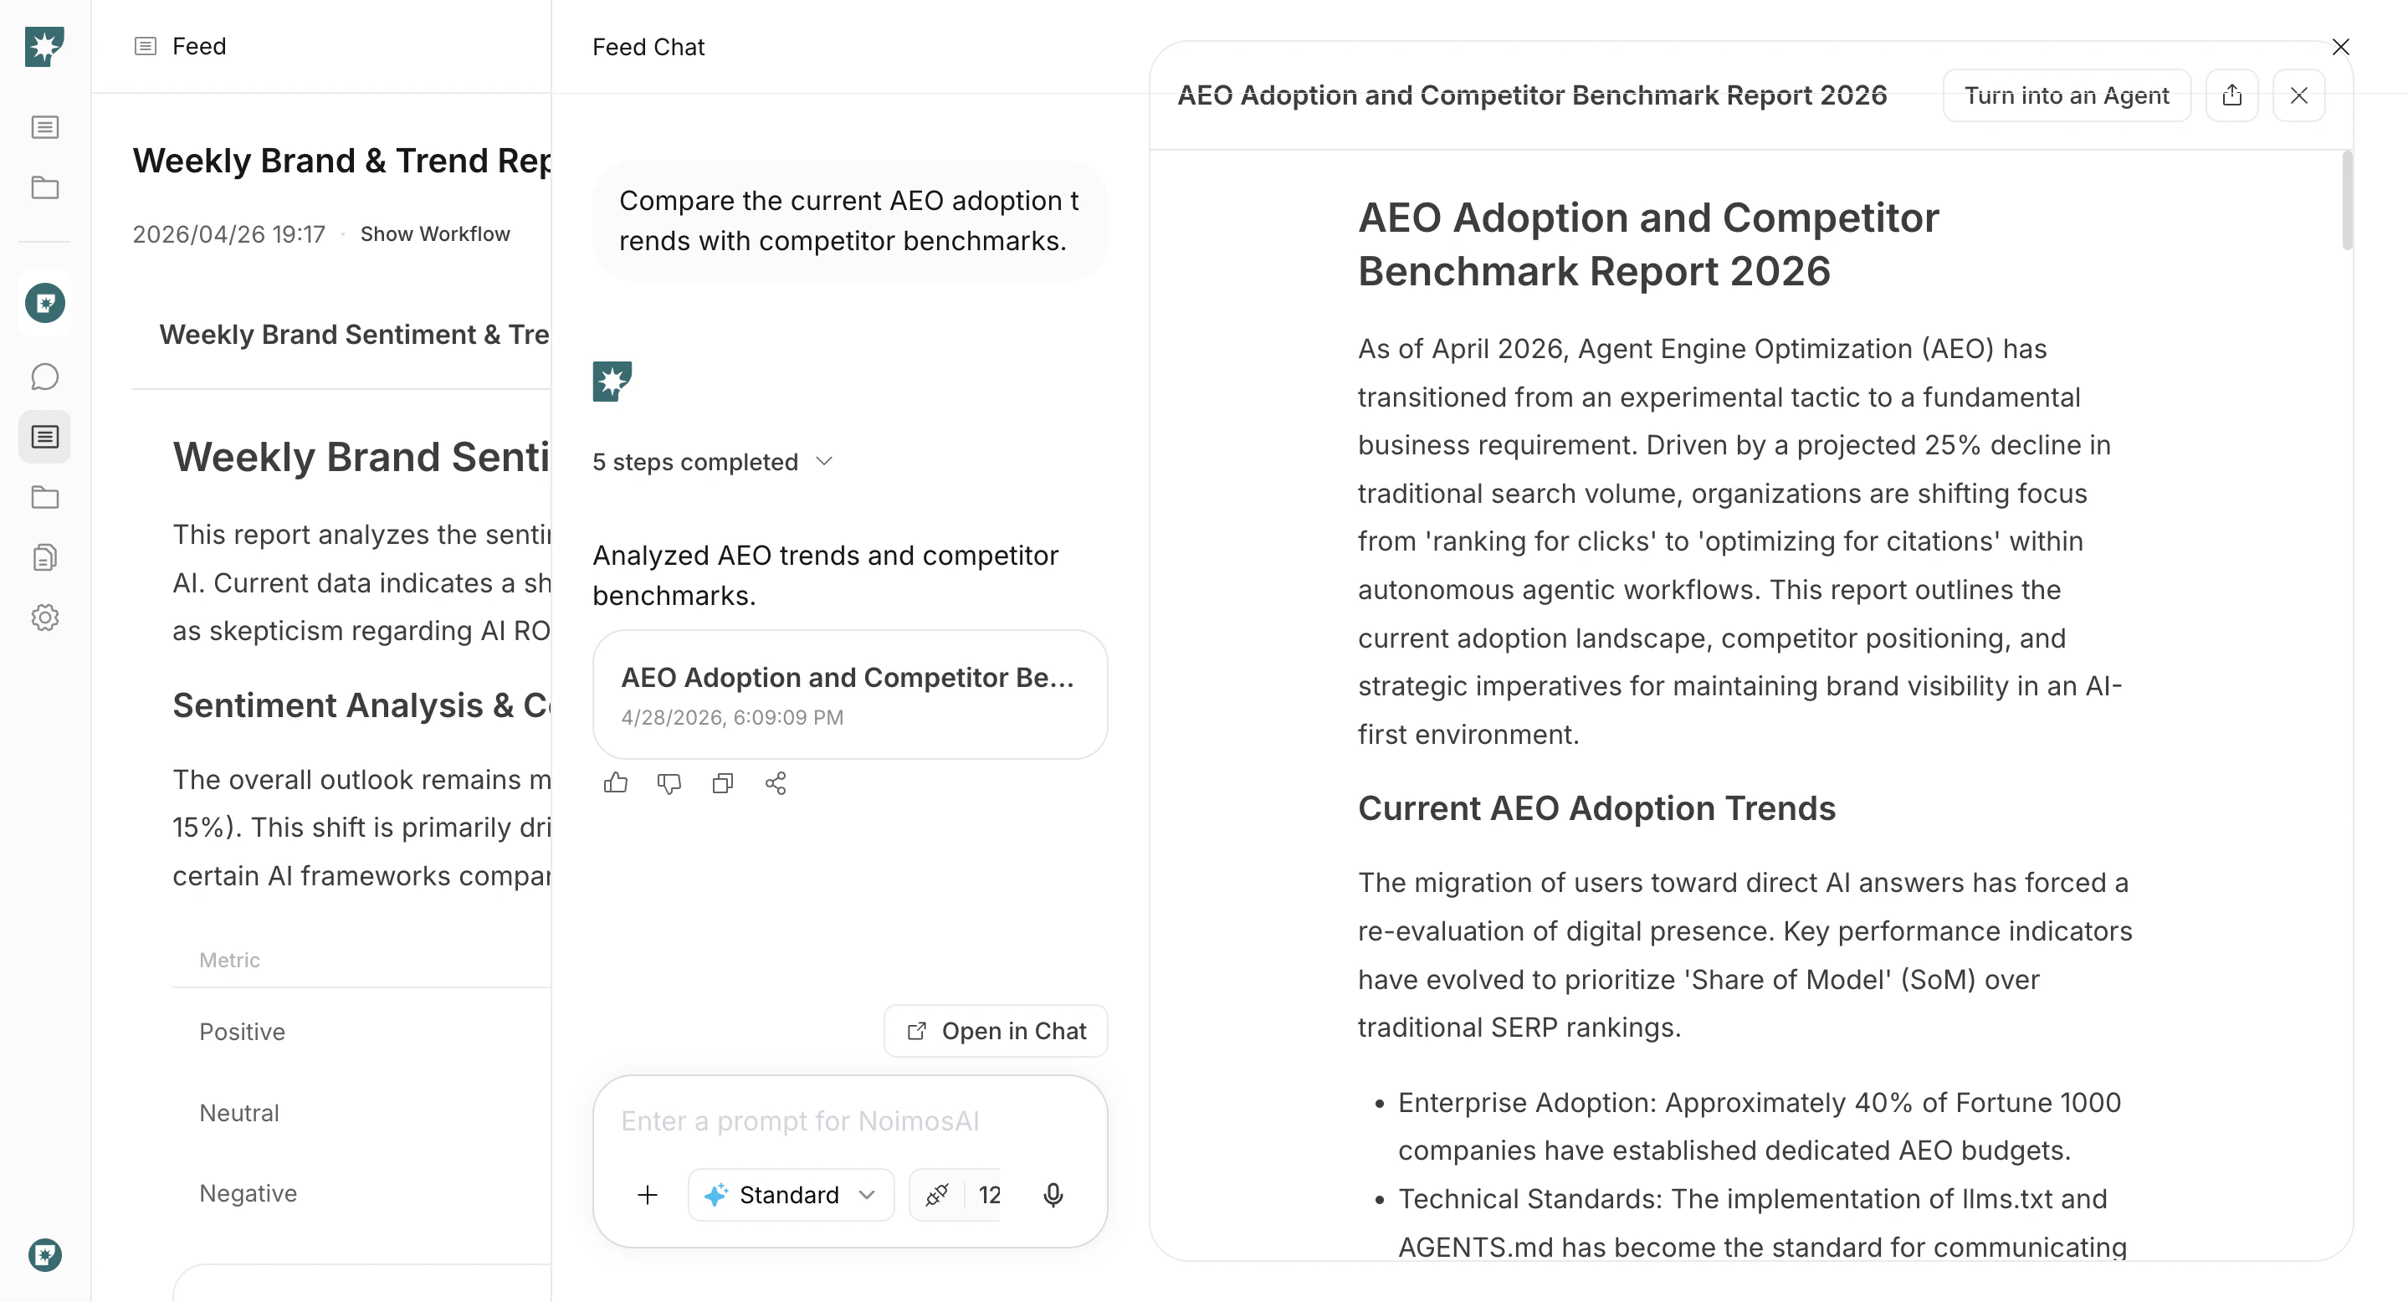Give the chat answer a thumbs up
2408x1302 pixels.
616,783
